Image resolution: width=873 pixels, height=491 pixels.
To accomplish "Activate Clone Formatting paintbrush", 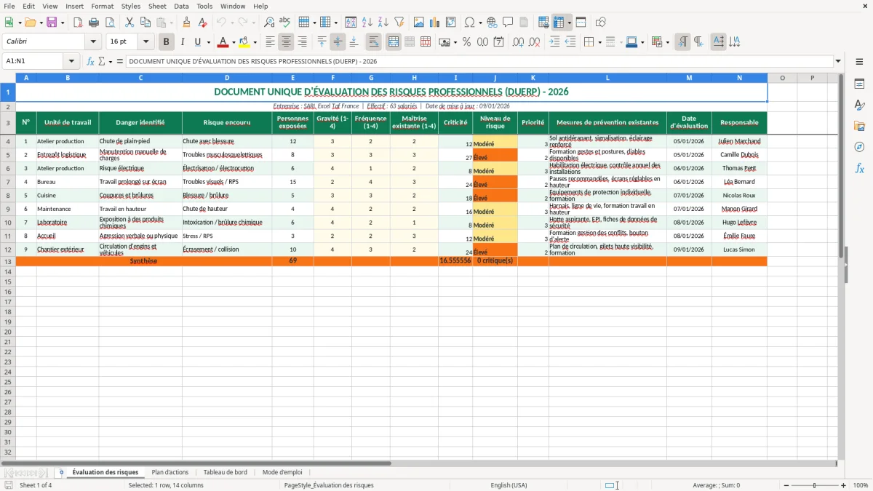I will click(186, 23).
